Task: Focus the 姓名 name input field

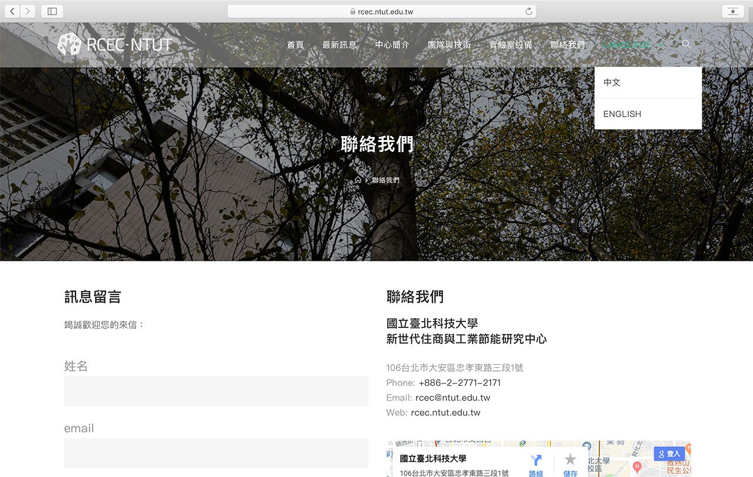Action: pyautogui.click(x=216, y=391)
